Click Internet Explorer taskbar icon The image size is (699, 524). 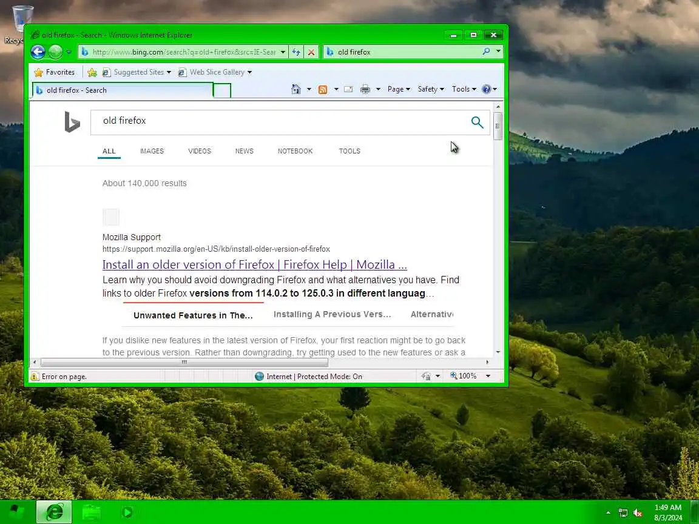54,512
